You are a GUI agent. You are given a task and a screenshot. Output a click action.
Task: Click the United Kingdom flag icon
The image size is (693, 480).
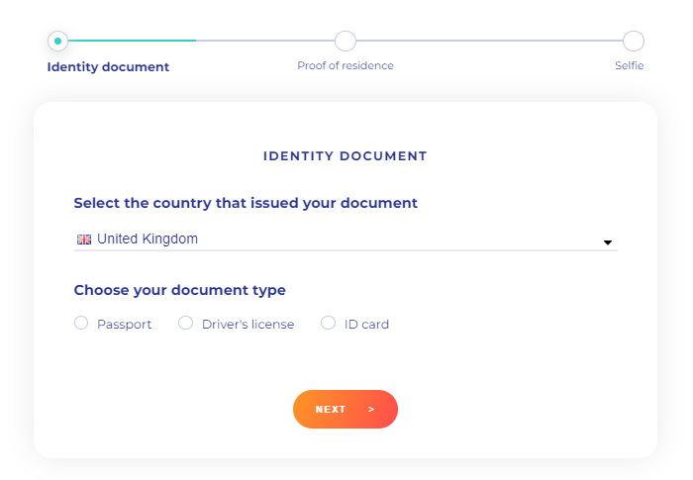(84, 240)
